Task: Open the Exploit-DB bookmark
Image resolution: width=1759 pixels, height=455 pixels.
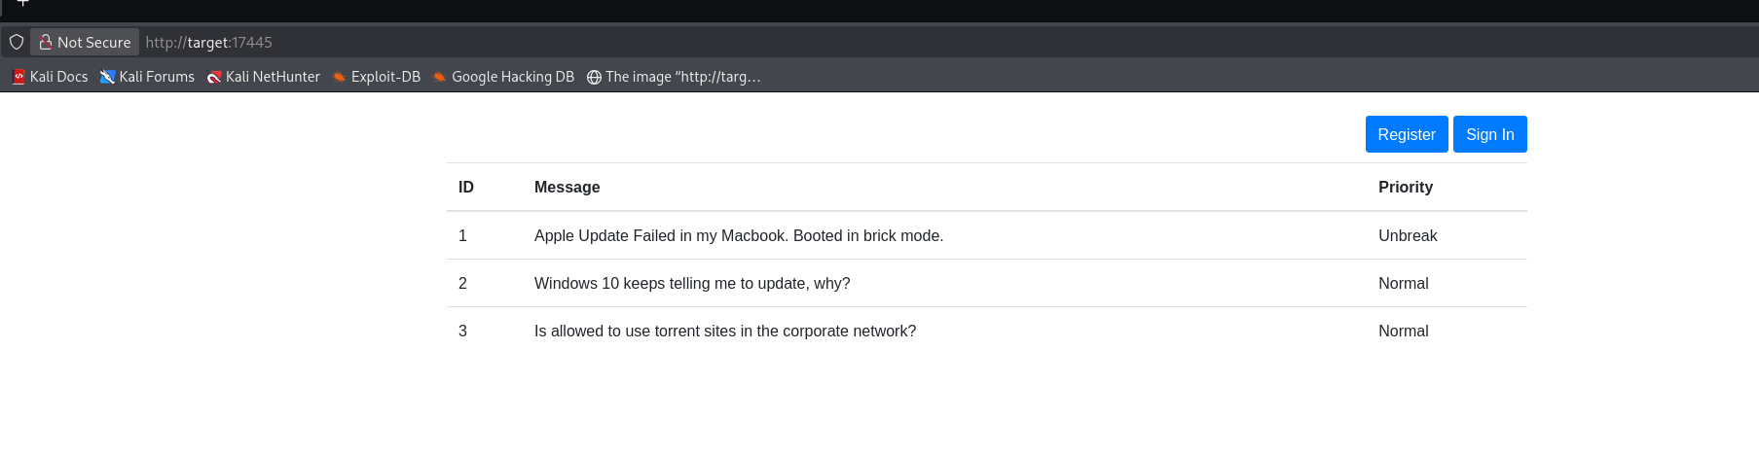Action: pos(376,77)
